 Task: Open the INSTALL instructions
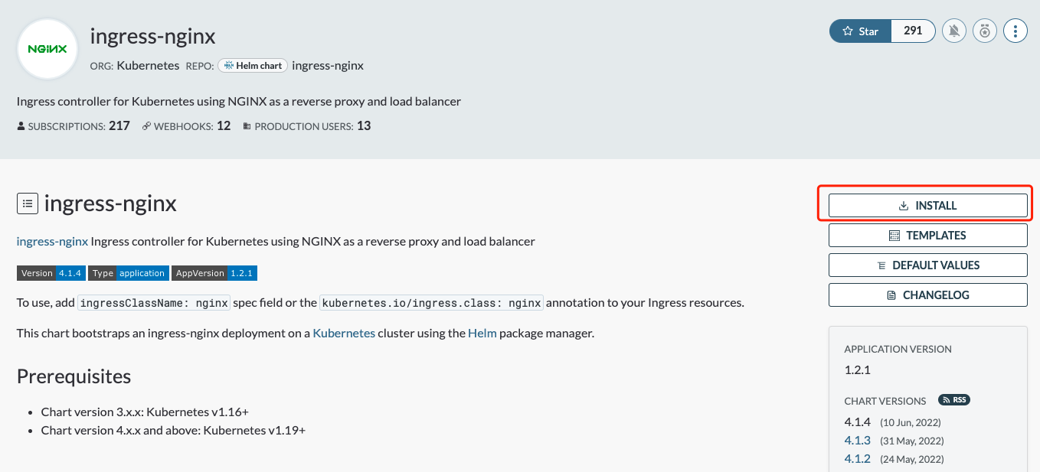(x=927, y=205)
